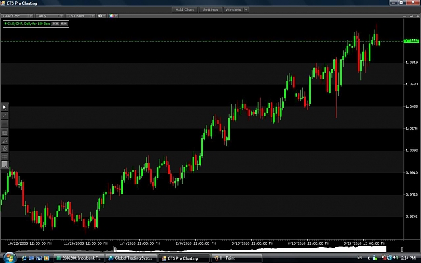Open the chart gear settings icon
The height and width of the screenshot is (263, 421).
coord(100,16)
